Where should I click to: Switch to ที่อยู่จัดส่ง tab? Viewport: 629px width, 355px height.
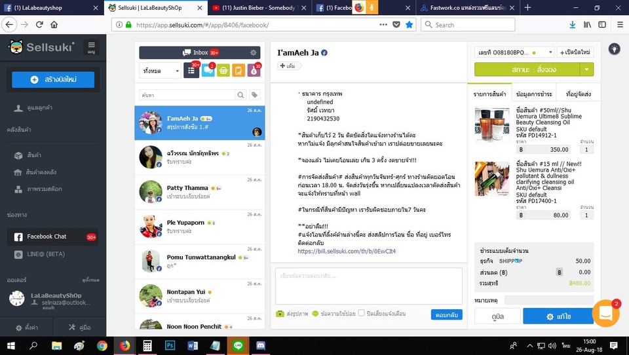tap(579, 94)
